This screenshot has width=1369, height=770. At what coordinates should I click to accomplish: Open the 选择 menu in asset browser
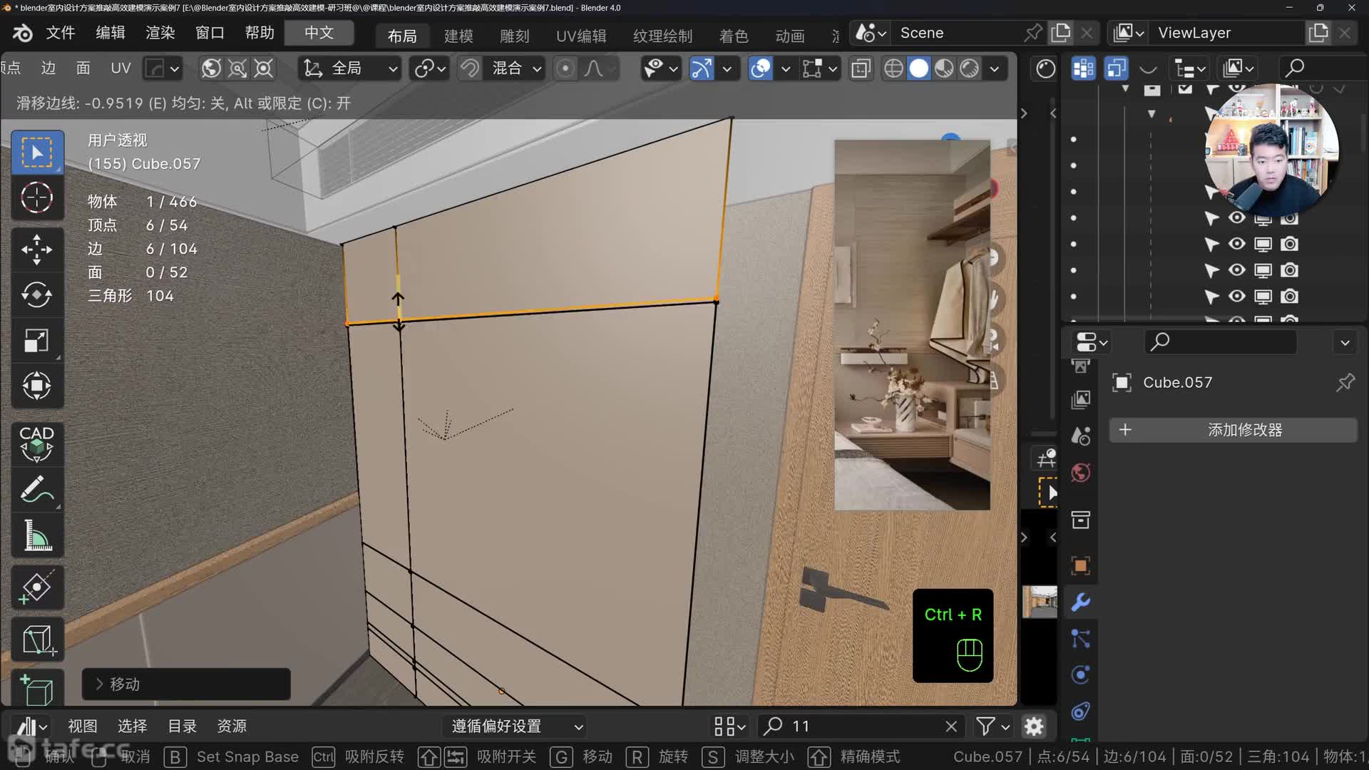[x=132, y=726]
